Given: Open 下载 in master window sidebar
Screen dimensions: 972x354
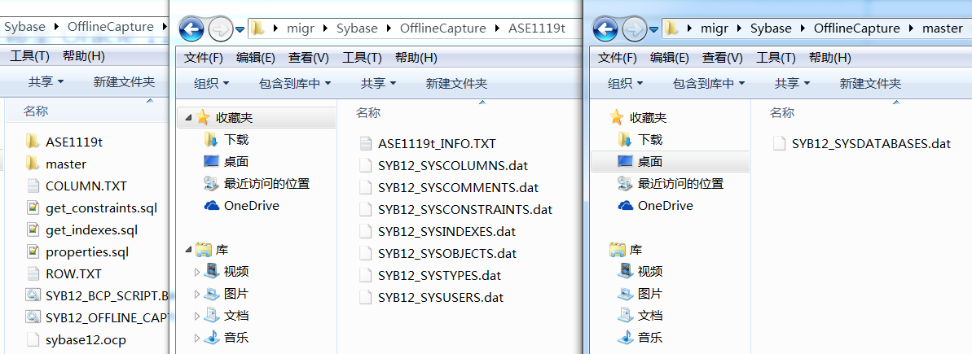Looking at the screenshot, I should [x=640, y=140].
